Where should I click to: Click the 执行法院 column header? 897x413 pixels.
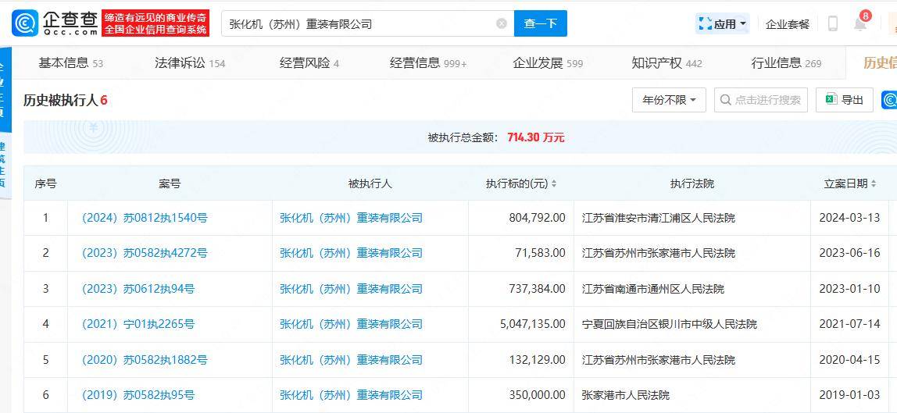pyautogui.click(x=692, y=184)
